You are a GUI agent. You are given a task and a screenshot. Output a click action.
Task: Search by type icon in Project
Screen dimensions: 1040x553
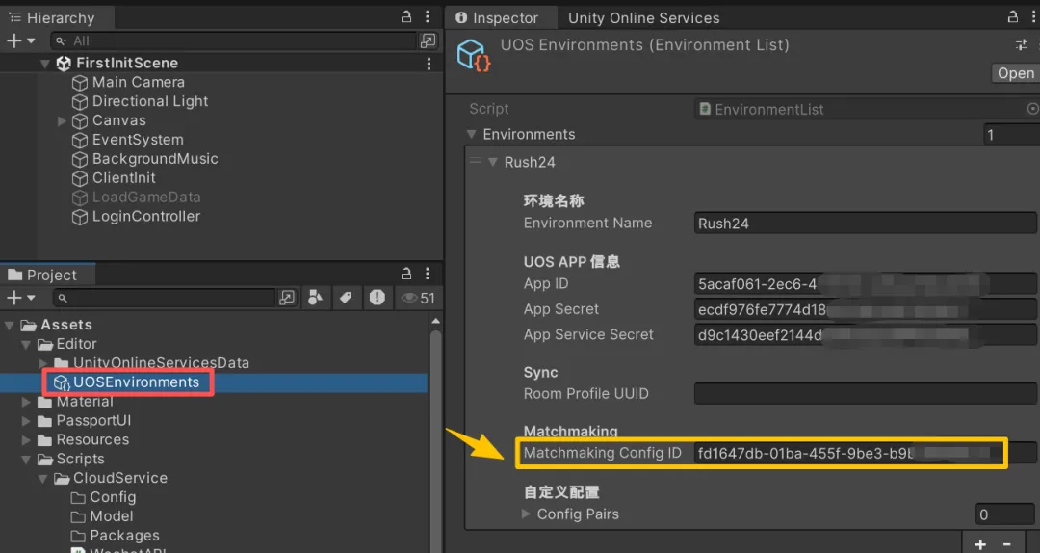coord(316,298)
